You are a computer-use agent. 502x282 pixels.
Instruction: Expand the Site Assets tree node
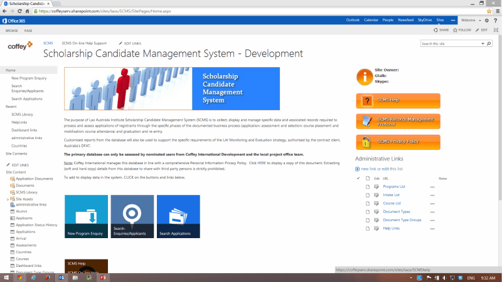(x=8, y=199)
